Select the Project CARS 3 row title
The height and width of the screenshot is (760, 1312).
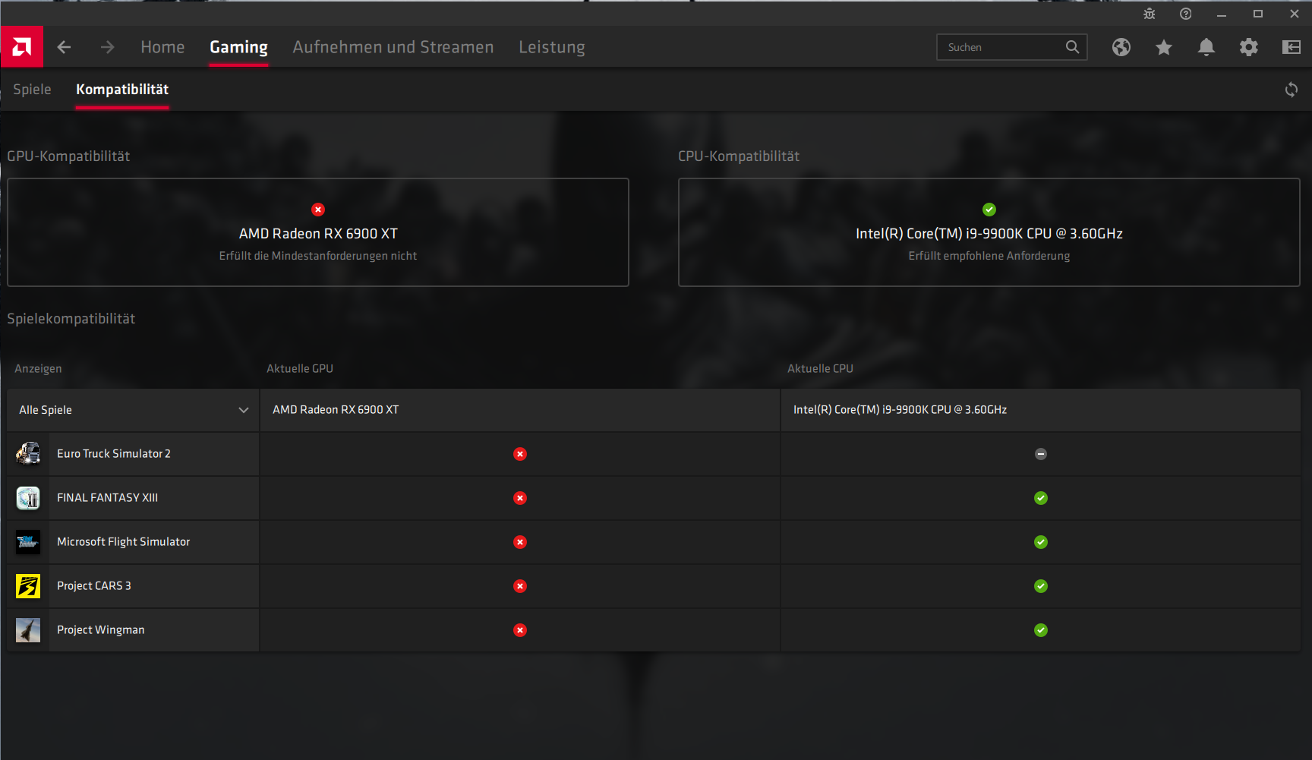[94, 586]
